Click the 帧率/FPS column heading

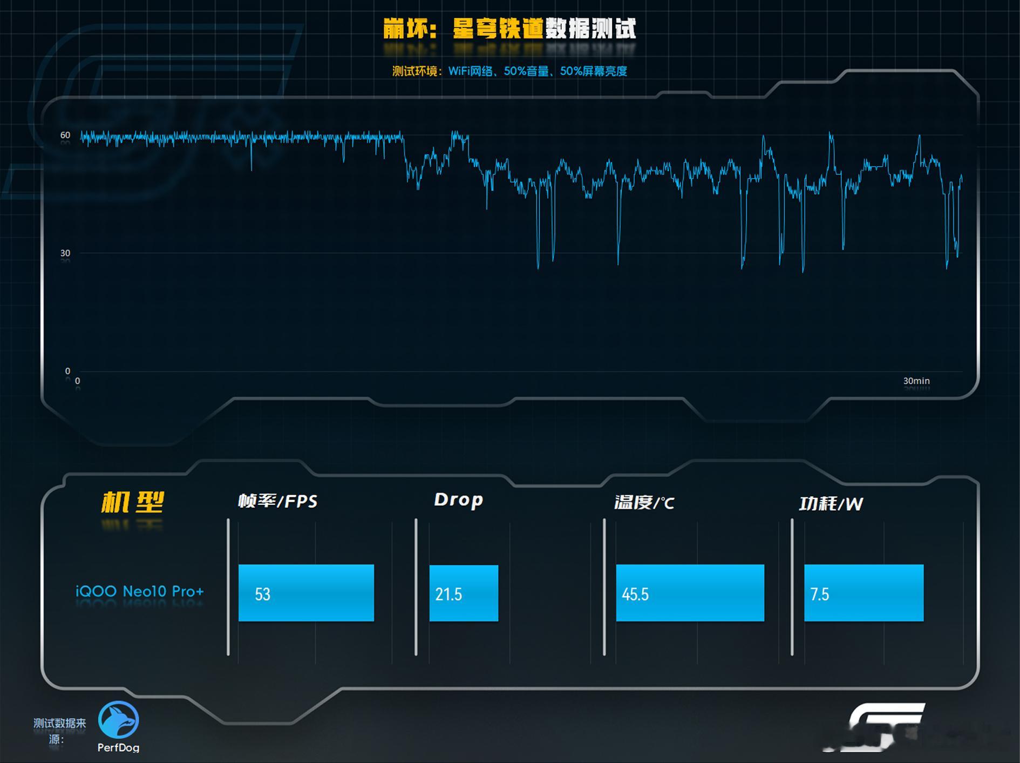click(278, 502)
